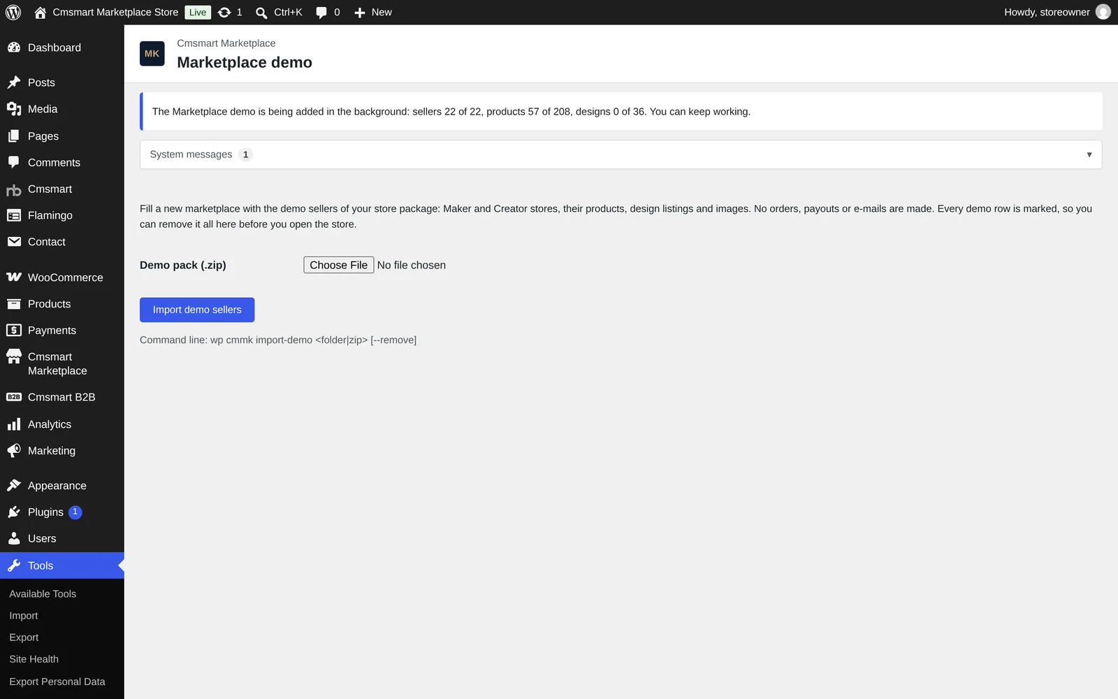Expand System messages dropdown arrow
1118x699 pixels.
point(1089,154)
